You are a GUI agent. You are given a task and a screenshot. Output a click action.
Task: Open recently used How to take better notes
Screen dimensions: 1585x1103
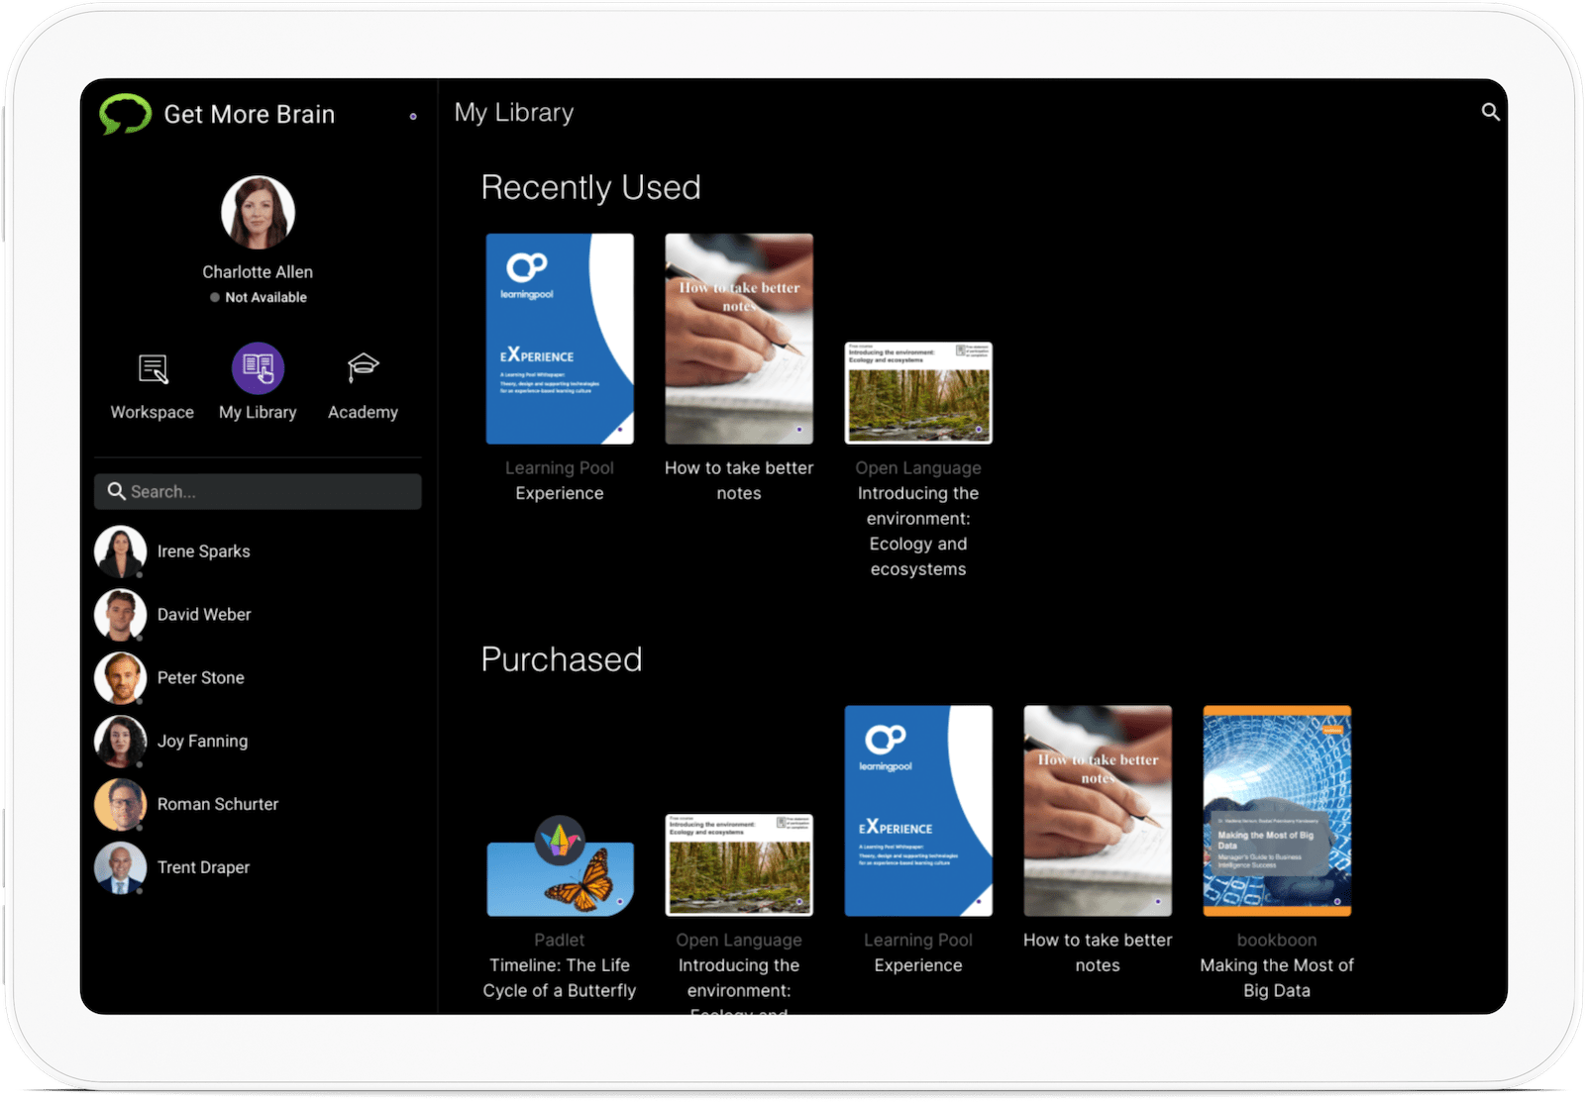[x=739, y=339]
